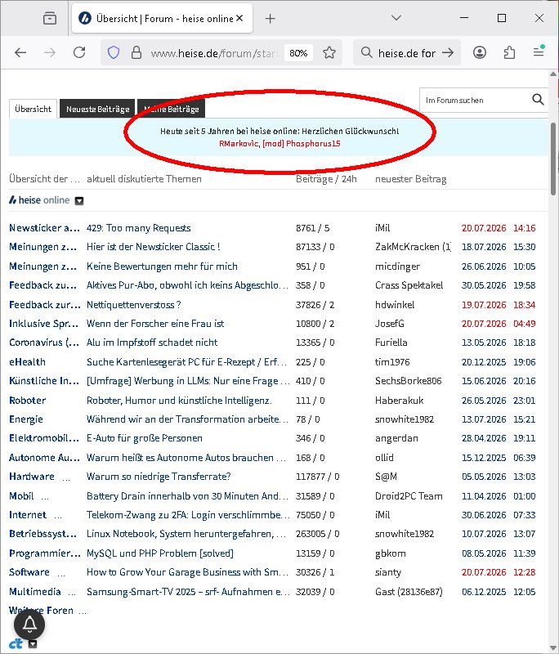This screenshot has height=654, width=559.
Task: Open profile of [mod] Phosphorus15
Action: click(302, 144)
